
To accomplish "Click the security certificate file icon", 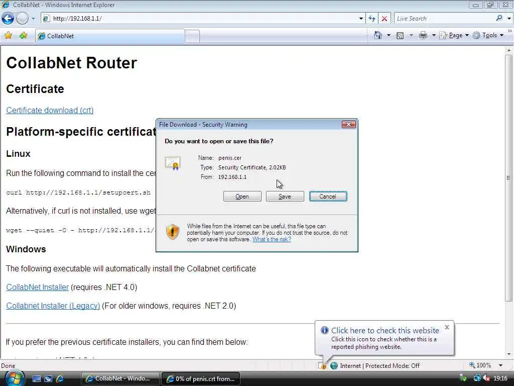I will click(173, 163).
